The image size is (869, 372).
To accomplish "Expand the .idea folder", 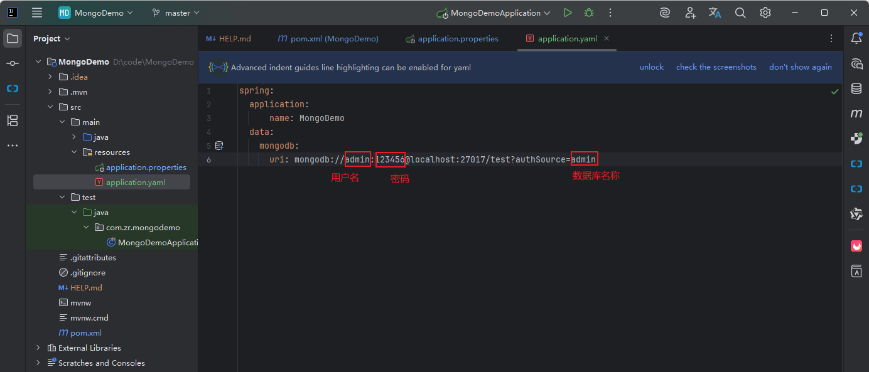I will pyautogui.click(x=50, y=77).
